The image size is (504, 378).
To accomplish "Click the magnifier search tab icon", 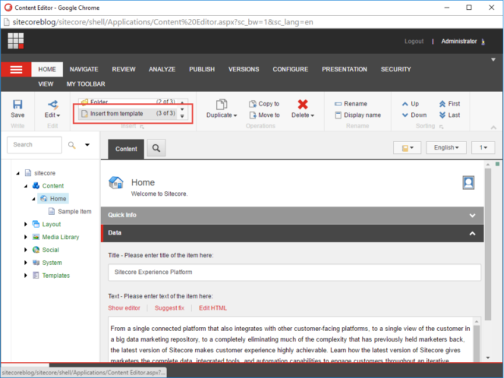I will 156,148.
